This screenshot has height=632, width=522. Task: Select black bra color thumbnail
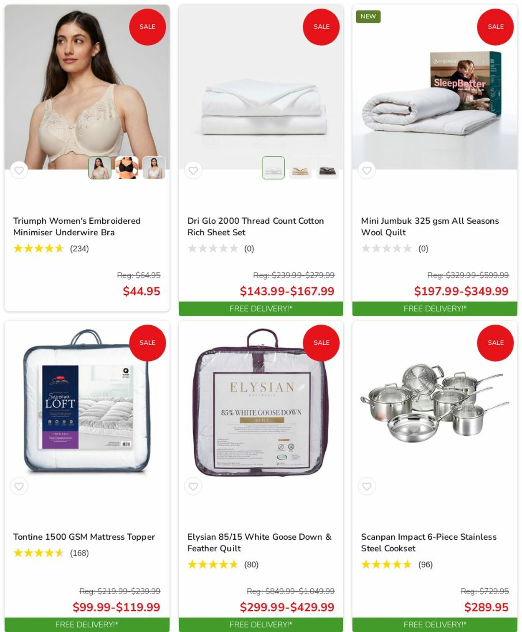coord(127,168)
